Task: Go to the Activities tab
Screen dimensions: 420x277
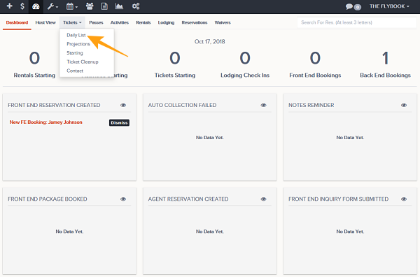Action: click(120, 22)
